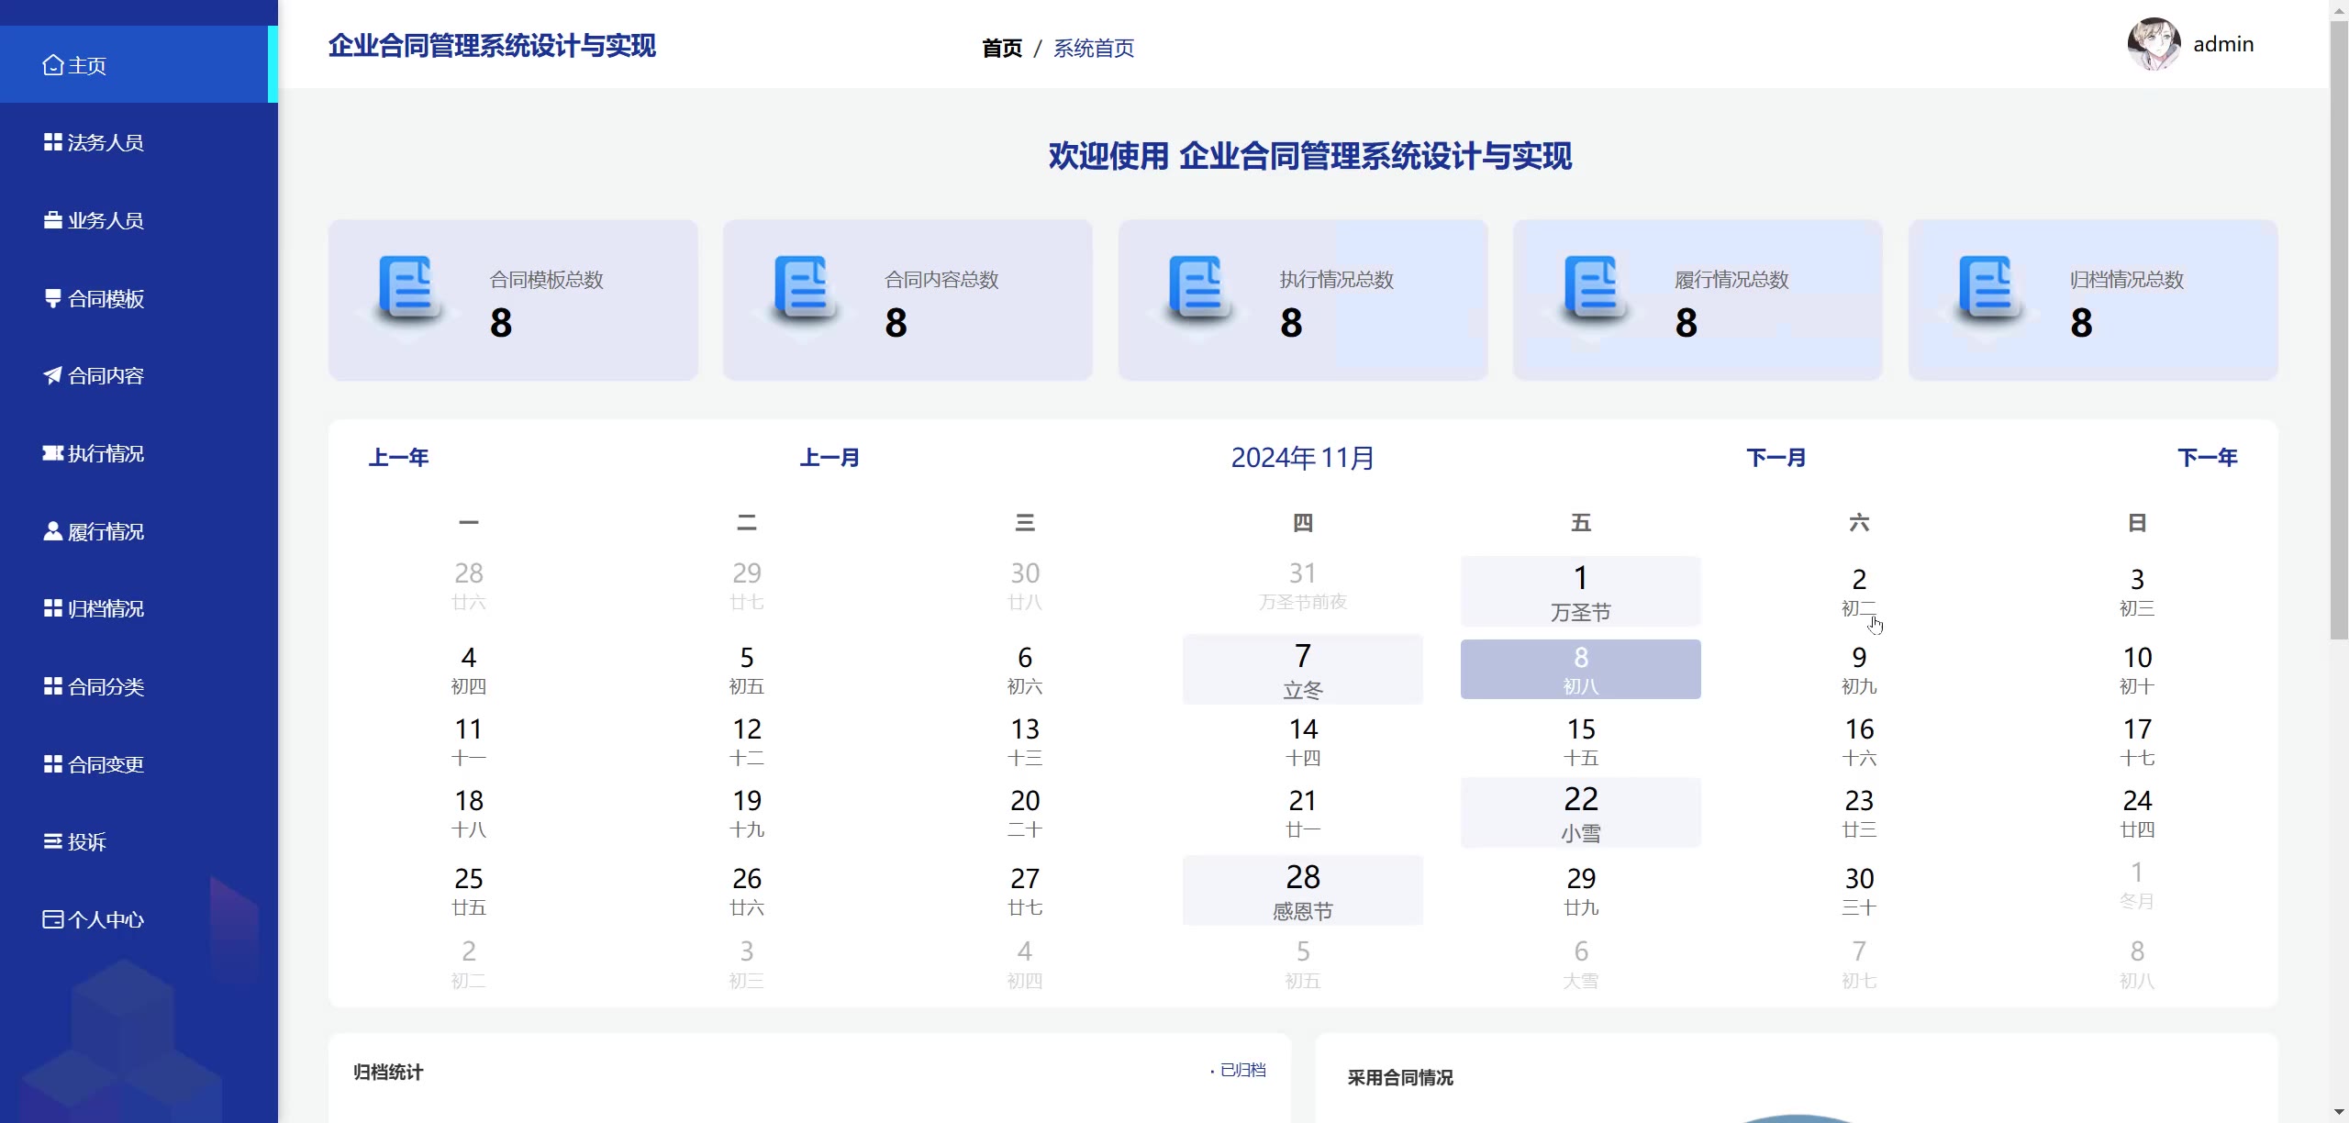Go to previous month with 上一月

pos(829,457)
